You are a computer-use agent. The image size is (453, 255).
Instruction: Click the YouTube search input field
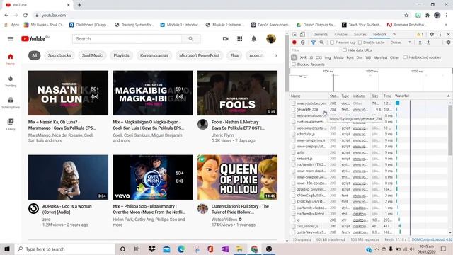coord(127,38)
